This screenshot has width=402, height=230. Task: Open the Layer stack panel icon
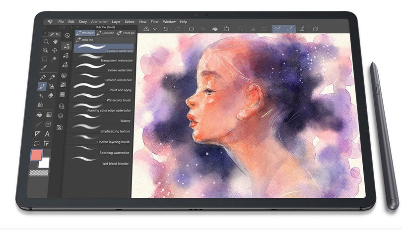point(61,116)
